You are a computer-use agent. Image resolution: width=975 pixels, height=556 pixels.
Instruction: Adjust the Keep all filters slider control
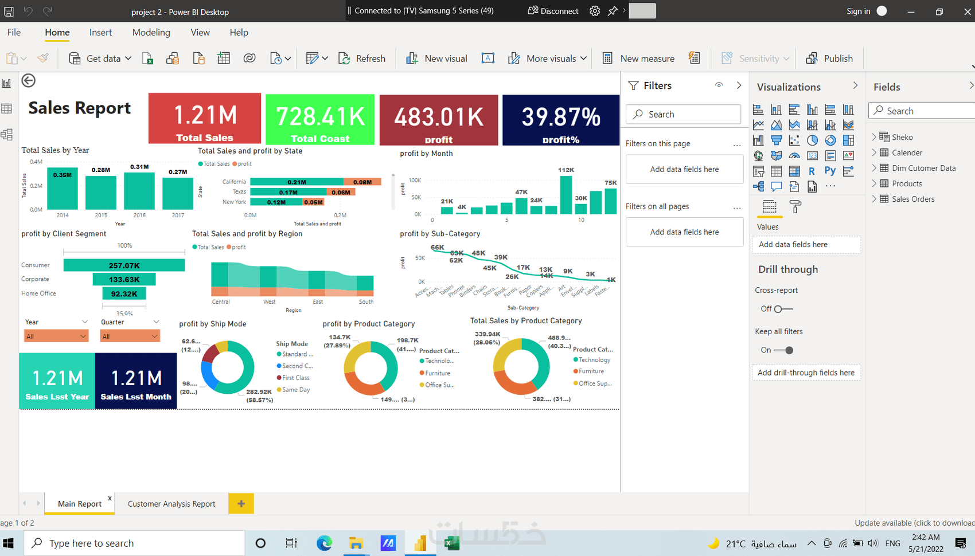[788, 350]
